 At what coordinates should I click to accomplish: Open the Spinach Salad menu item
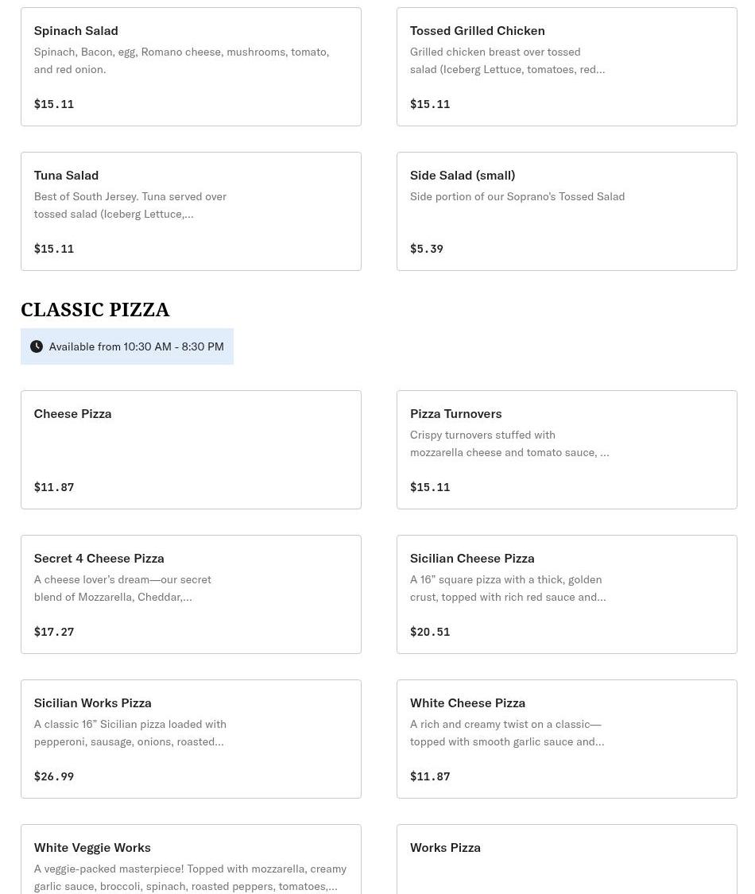[191, 67]
